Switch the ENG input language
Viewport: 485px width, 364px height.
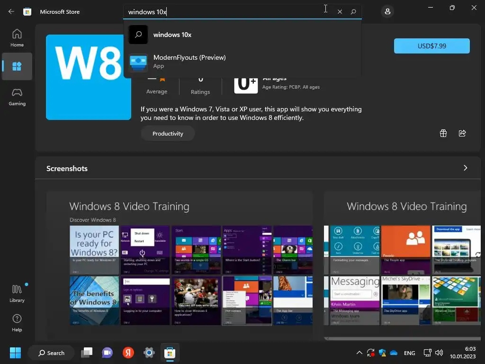(x=410, y=353)
